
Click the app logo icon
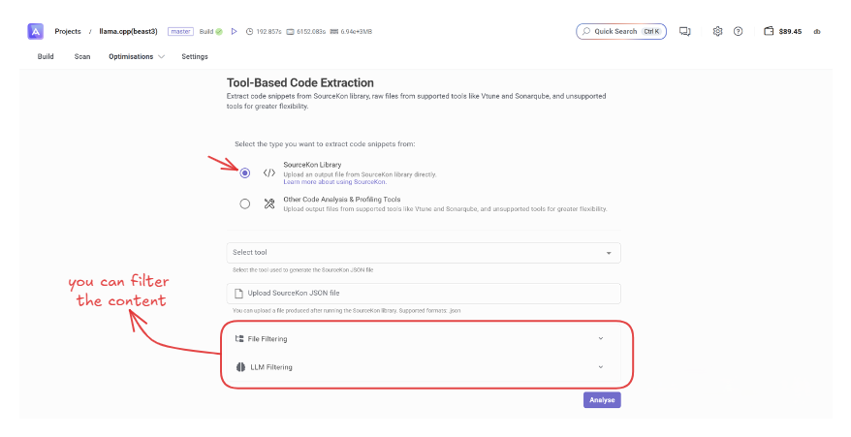(x=36, y=31)
